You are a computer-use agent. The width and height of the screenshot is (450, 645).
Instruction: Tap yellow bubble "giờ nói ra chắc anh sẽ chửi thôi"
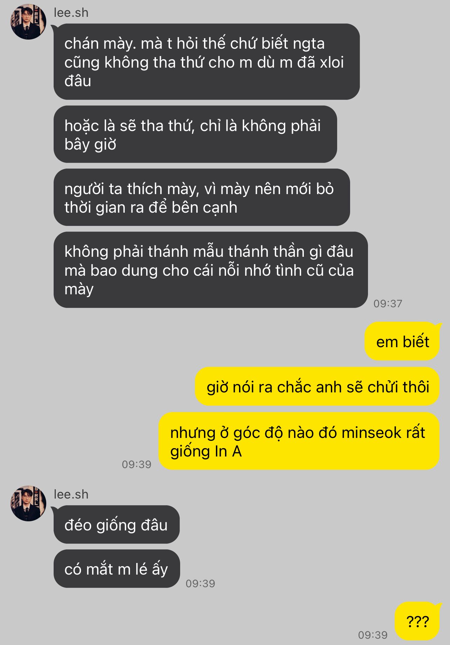click(x=317, y=386)
